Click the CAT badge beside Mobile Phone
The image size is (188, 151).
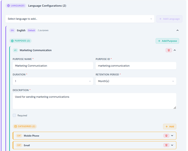[19, 136]
